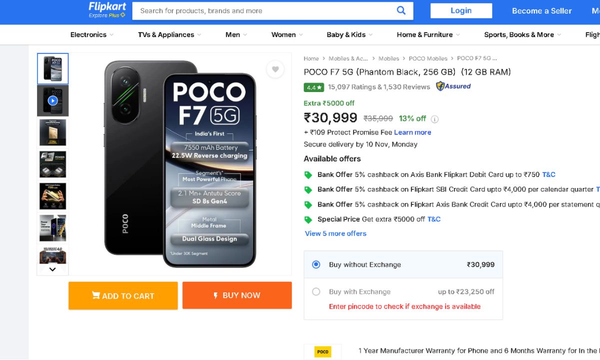This screenshot has height=360, width=600.
Task: Open the Baby & Kids menu
Action: tap(349, 34)
